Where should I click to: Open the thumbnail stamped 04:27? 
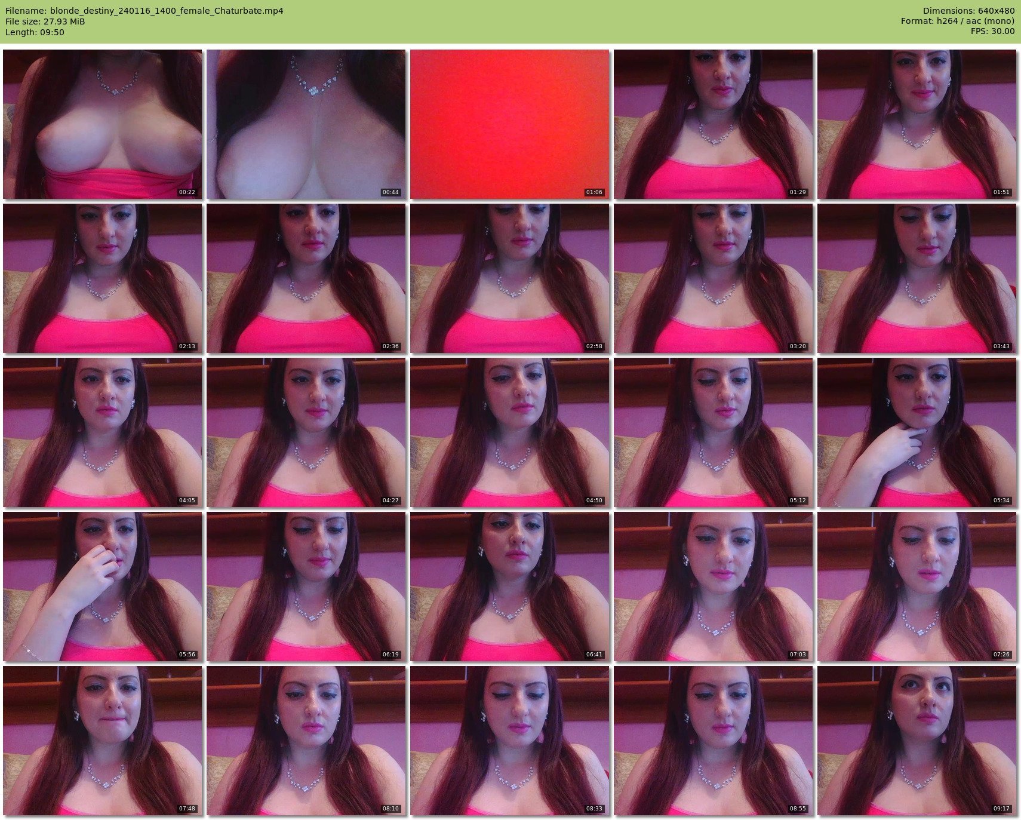(x=306, y=432)
